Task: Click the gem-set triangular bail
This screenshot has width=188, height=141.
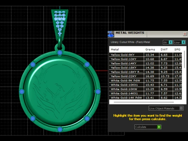Action: 60,24
